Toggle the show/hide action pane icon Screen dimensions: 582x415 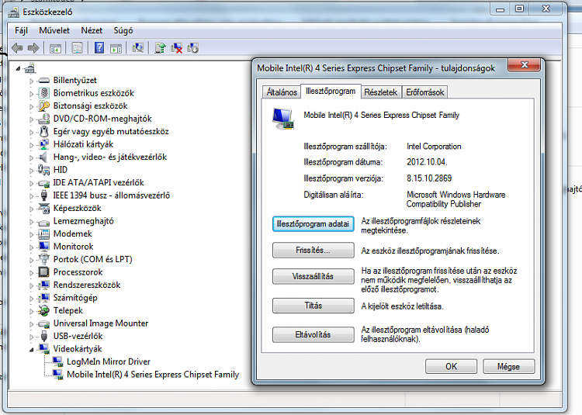tap(116, 48)
